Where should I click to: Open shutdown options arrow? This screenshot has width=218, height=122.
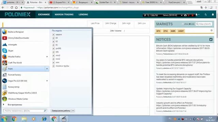pos(73,111)
